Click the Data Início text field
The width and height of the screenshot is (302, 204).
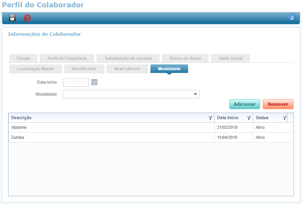click(x=76, y=82)
